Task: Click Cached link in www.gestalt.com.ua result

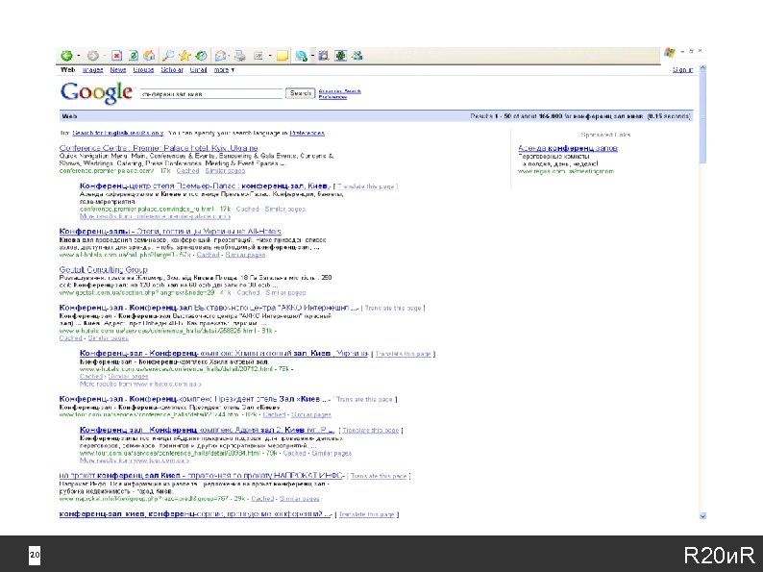Action: point(248,292)
